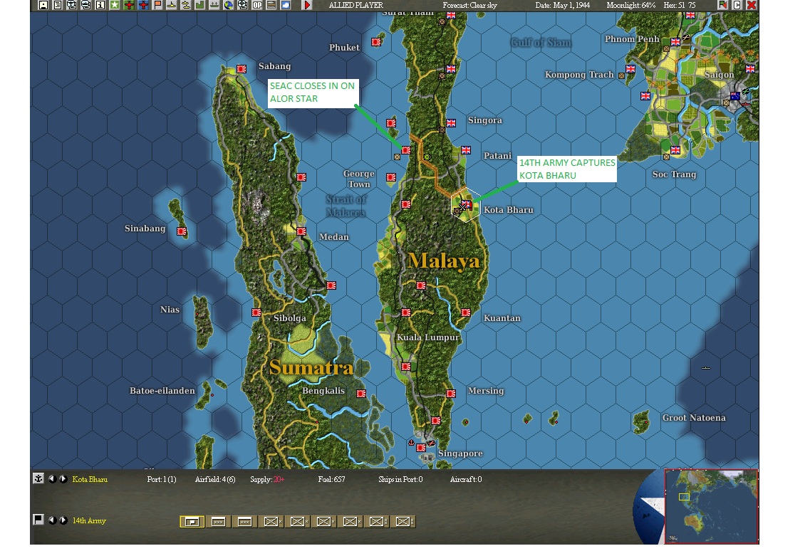Click the orange flag toolbar icon

(x=158, y=5)
